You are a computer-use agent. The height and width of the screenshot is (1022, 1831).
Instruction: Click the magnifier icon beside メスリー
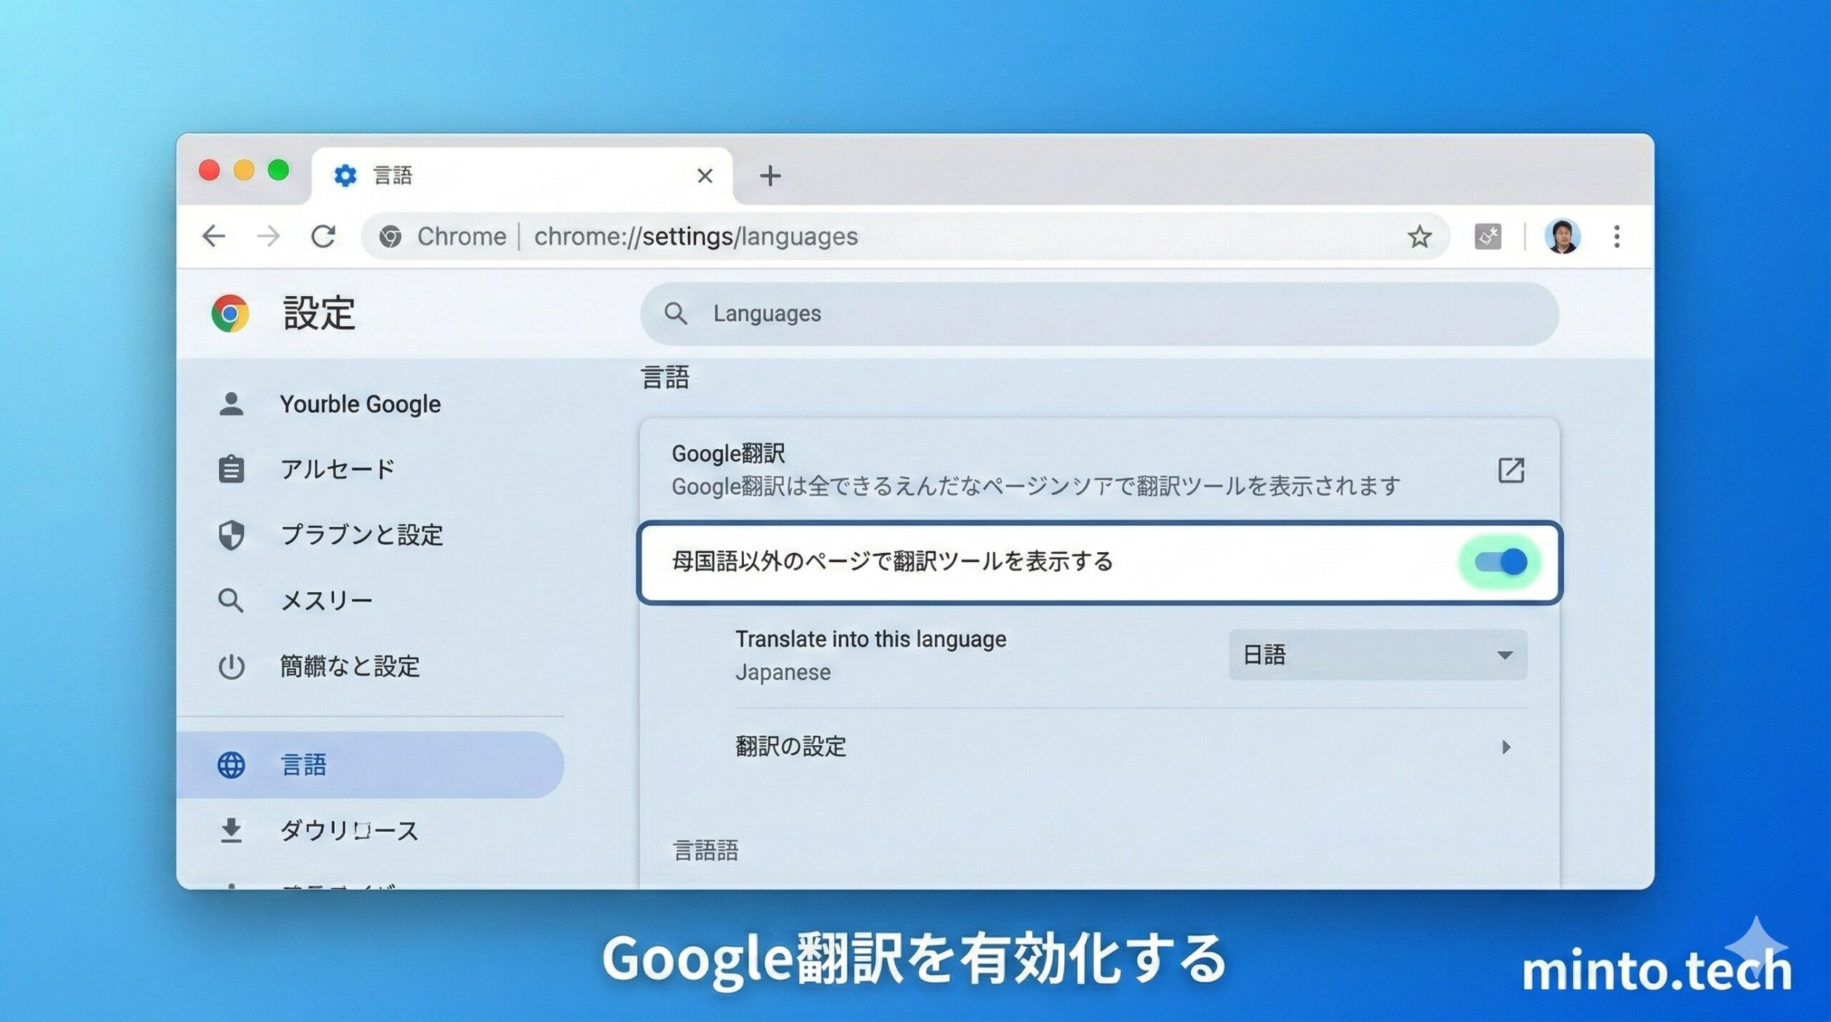232,601
